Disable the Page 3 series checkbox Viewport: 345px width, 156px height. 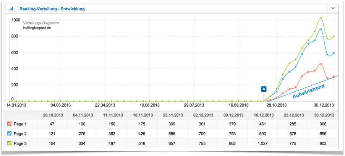[x=10, y=143]
